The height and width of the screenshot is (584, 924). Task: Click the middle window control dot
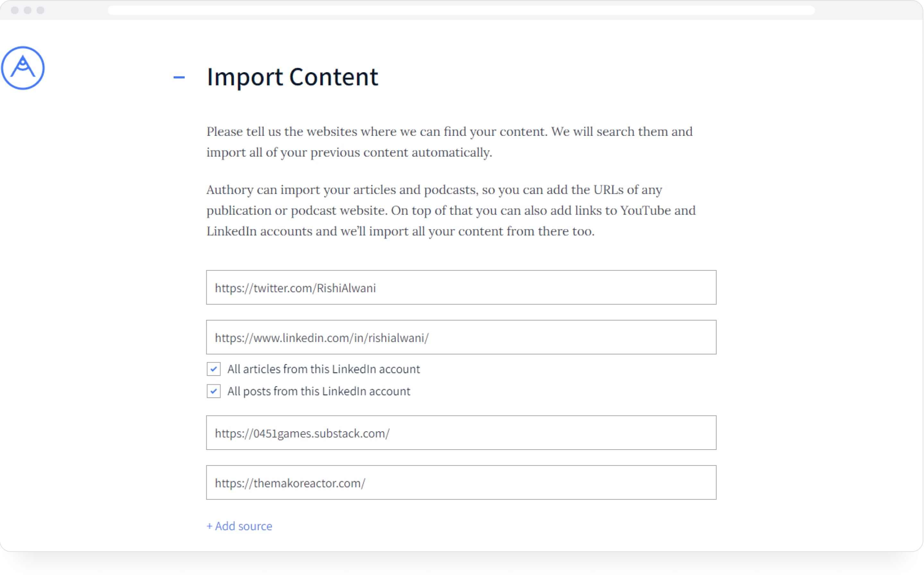(x=27, y=10)
